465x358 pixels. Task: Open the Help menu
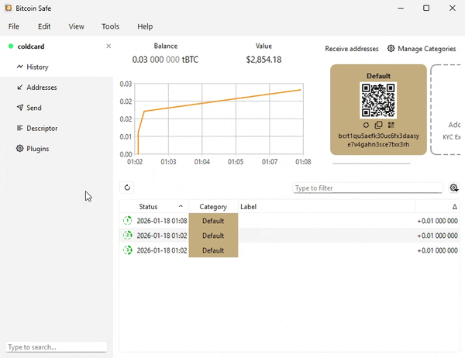145,26
